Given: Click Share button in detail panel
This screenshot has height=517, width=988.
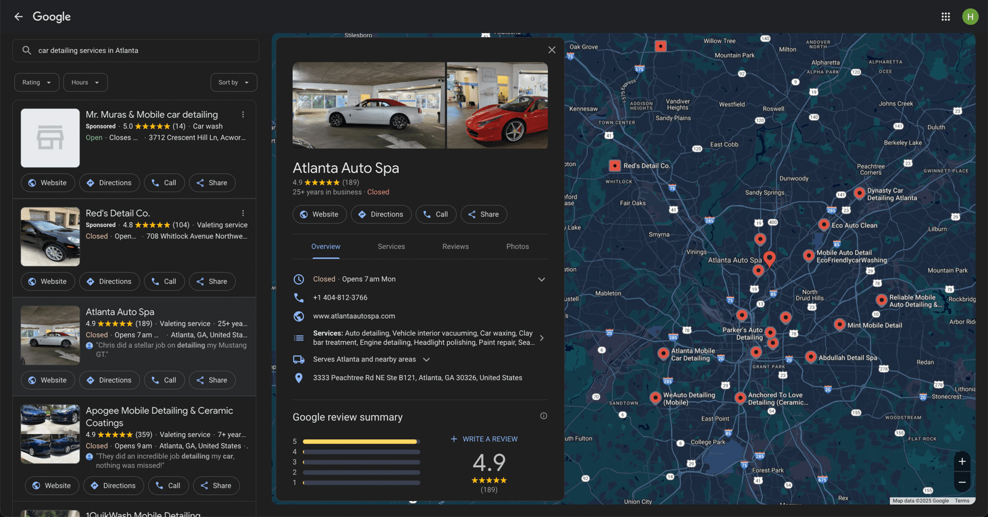Looking at the screenshot, I should [x=484, y=214].
